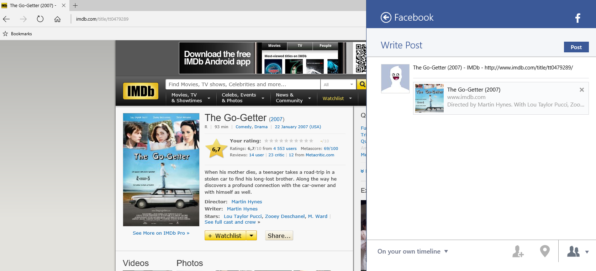Screen dimensions: 596x271
Task: Open See full cast and crew link
Action: tap(230, 222)
